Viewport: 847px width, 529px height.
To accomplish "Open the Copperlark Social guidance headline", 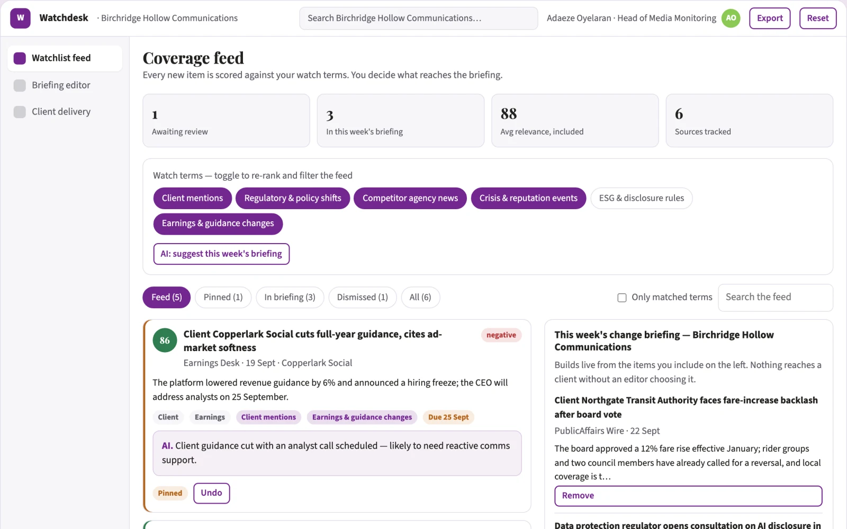I will pos(312,341).
